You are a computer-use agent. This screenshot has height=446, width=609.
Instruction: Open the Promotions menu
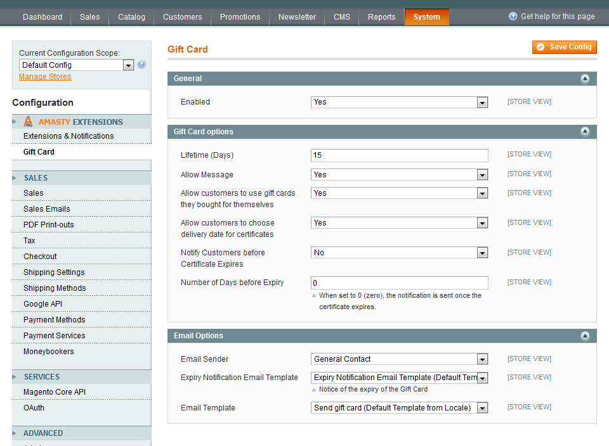pos(240,17)
